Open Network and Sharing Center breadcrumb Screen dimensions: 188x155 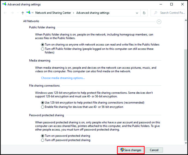coord(53,13)
